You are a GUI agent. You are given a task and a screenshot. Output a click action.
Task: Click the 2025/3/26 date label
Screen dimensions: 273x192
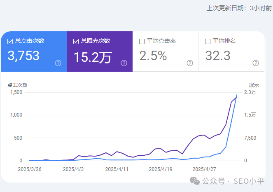[30, 169]
